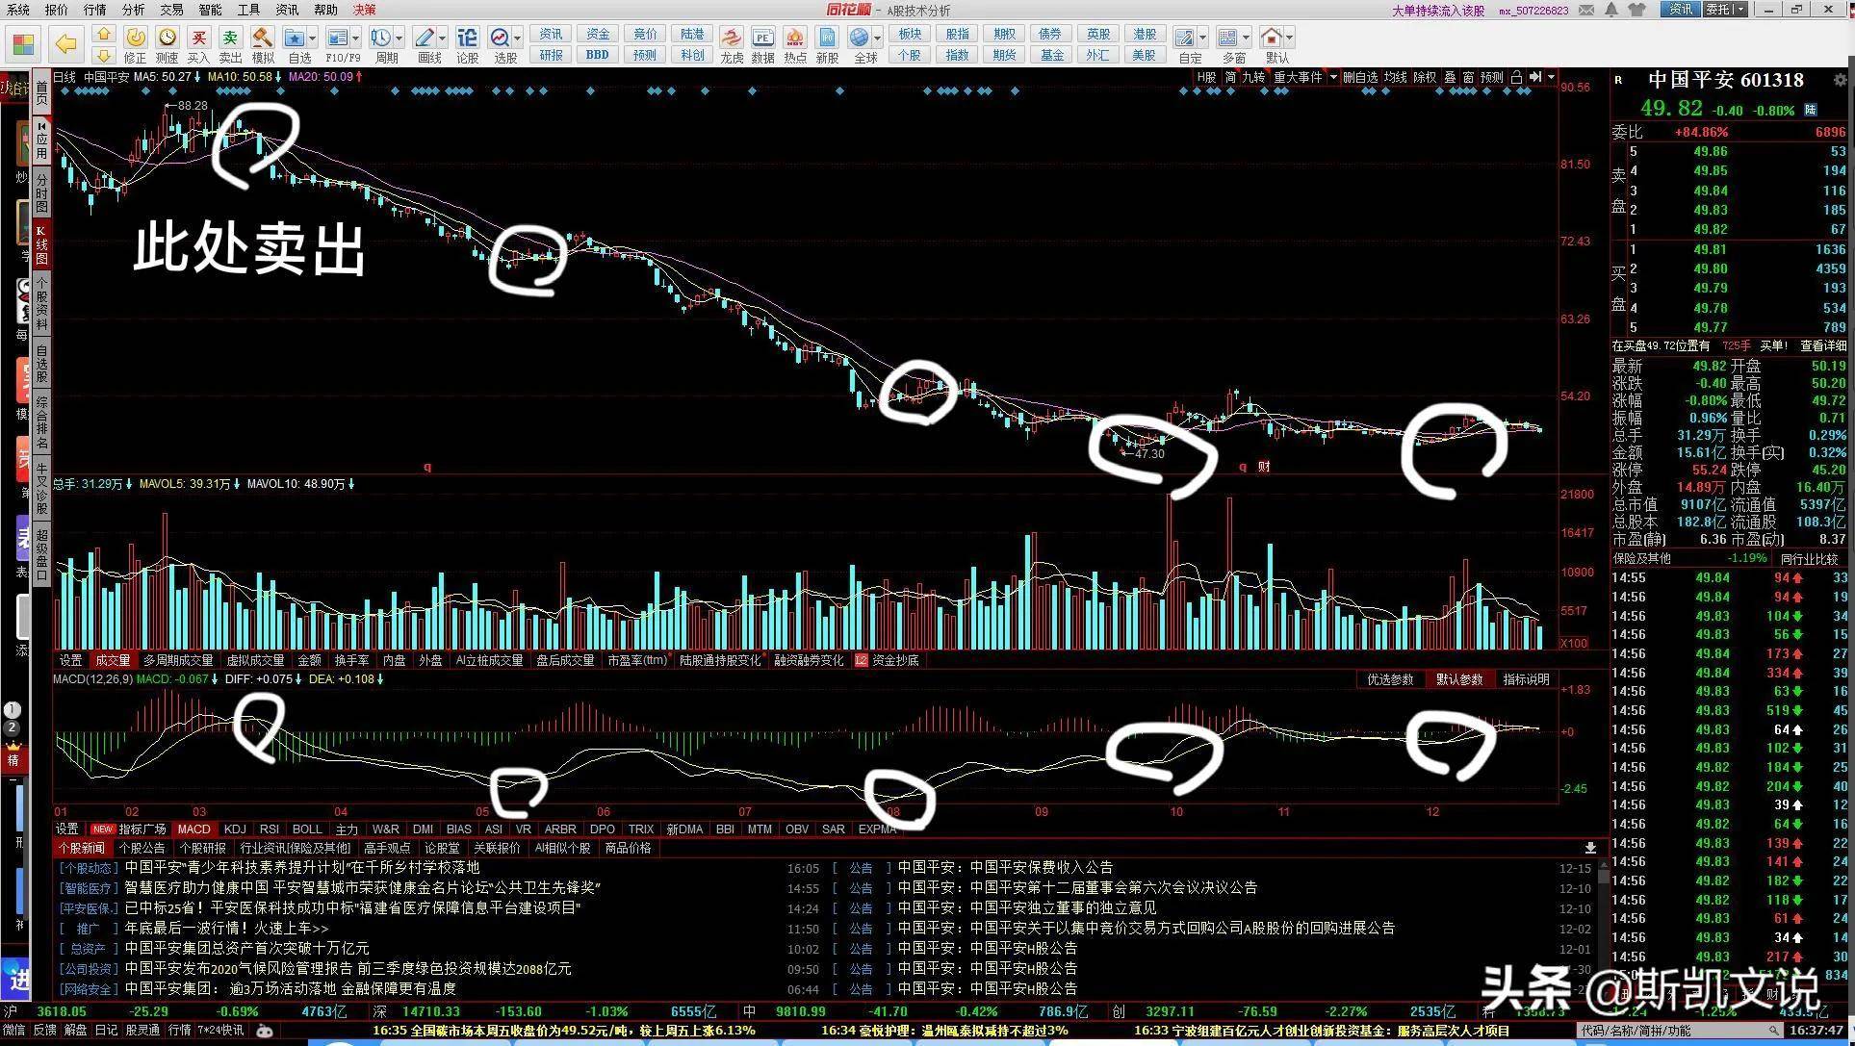Screen dimensions: 1855x1046
Task: Click the 买入 buy icon
Action: point(198,38)
